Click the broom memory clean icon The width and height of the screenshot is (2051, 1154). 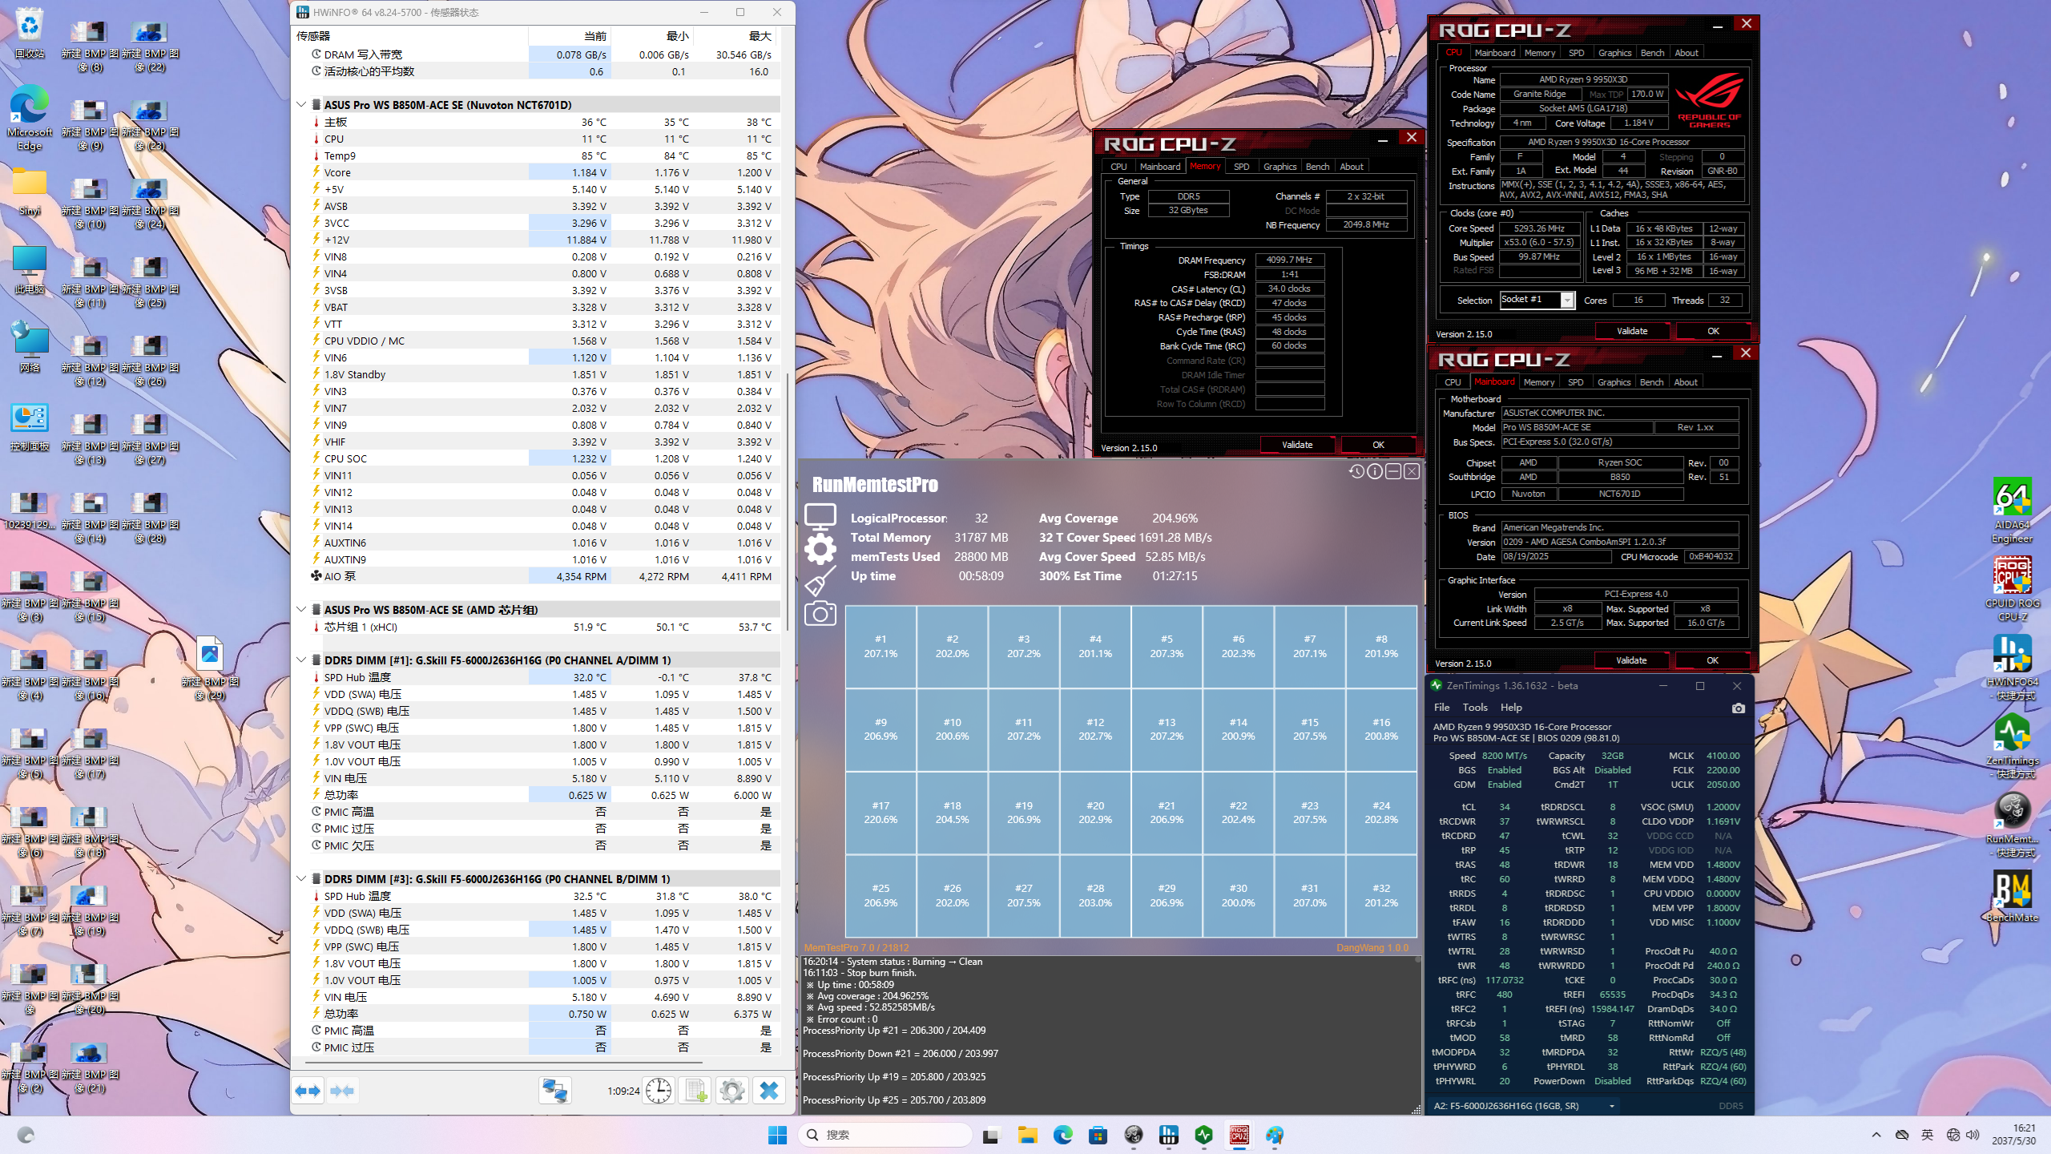820,581
